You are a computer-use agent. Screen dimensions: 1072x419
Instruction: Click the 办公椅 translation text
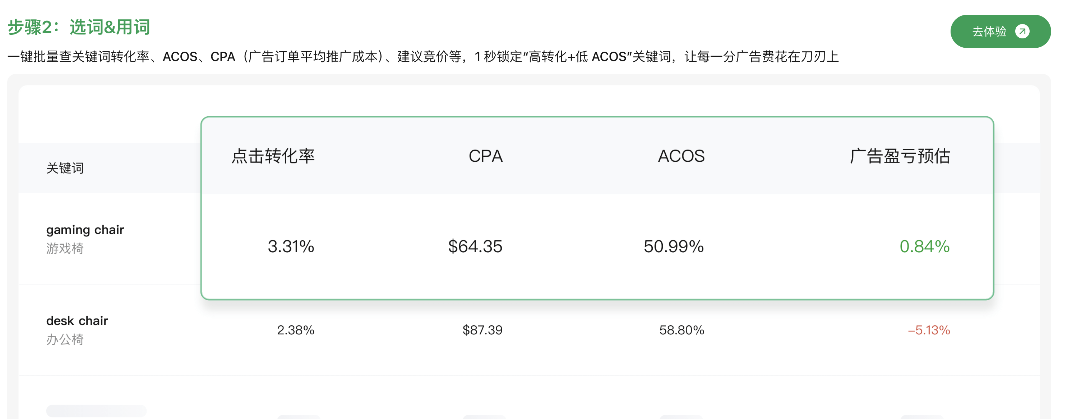65,340
